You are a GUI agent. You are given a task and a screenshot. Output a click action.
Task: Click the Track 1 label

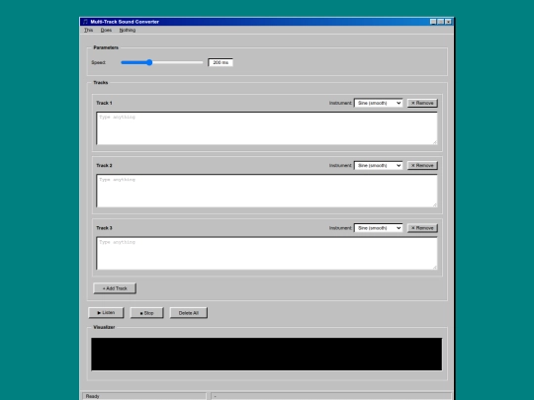coord(104,103)
